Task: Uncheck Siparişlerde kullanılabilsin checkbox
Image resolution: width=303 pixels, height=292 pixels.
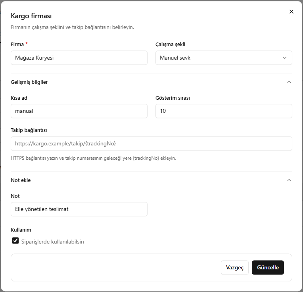Action: click(x=15, y=241)
